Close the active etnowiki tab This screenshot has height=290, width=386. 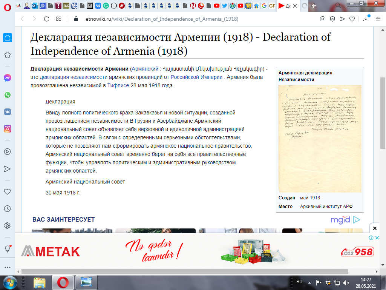(295, 6)
